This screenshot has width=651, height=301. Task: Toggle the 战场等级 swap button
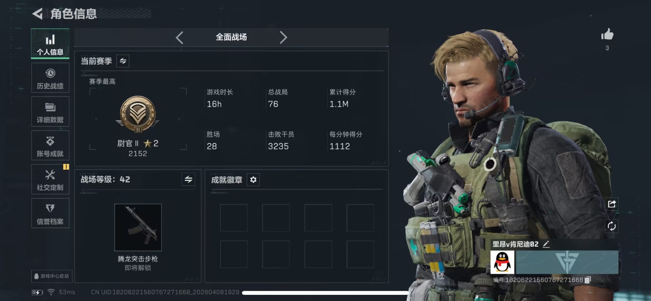click(188, 179)
